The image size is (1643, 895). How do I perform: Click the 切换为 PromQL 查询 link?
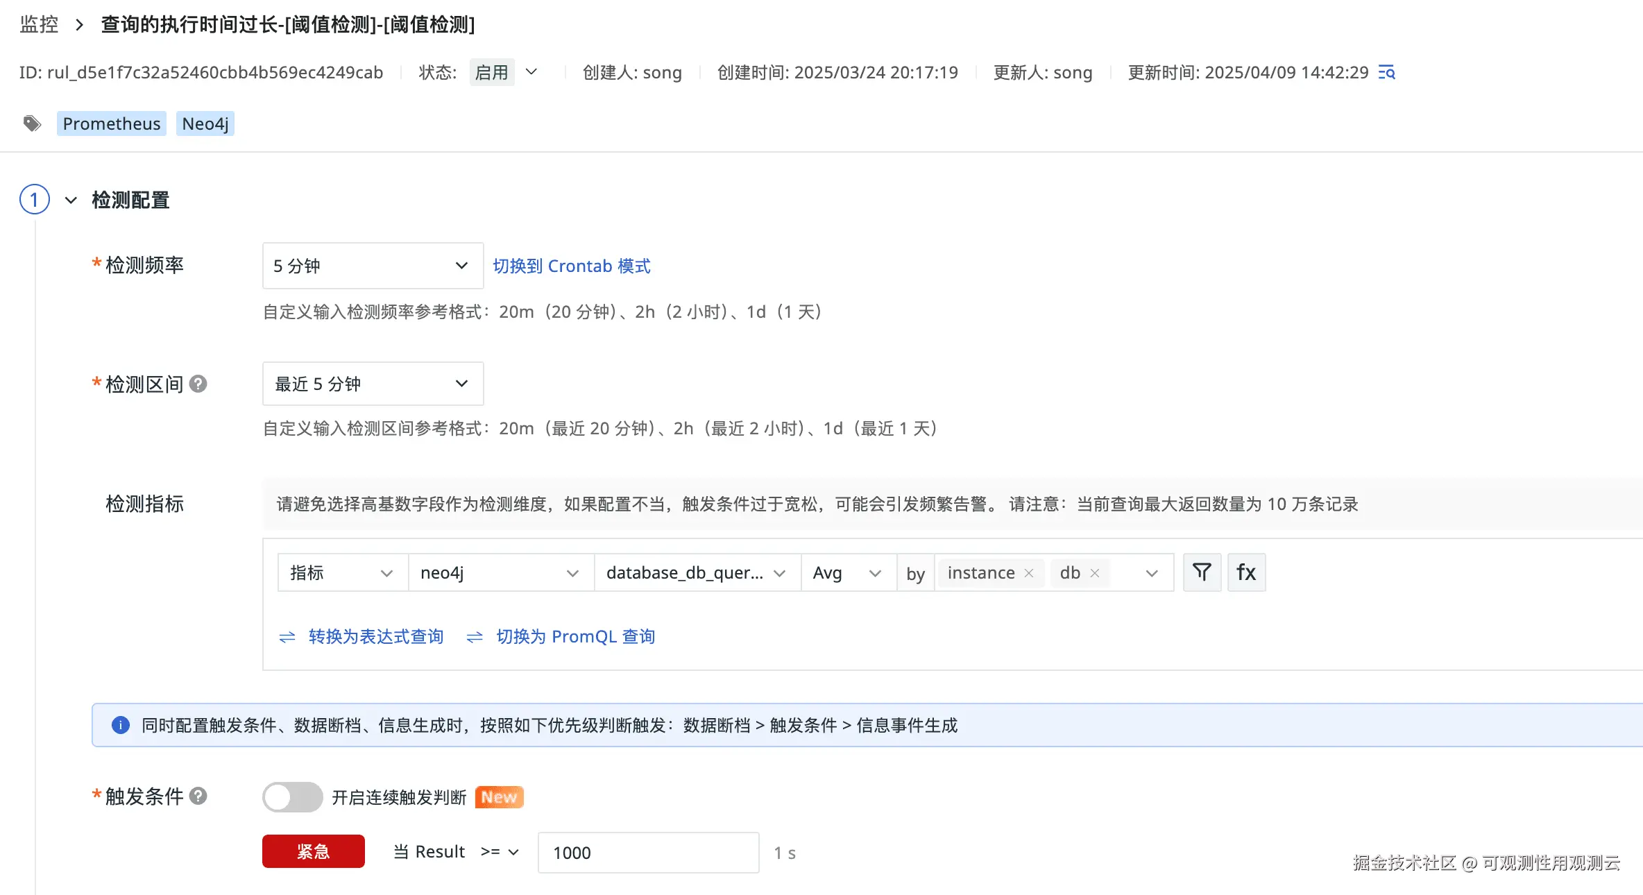click(575, 636)
